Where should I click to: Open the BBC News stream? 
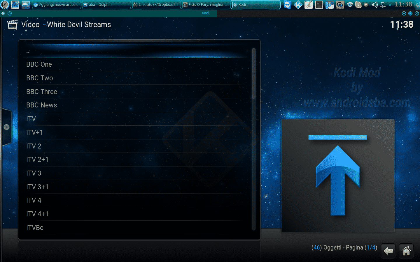[136, 105]
